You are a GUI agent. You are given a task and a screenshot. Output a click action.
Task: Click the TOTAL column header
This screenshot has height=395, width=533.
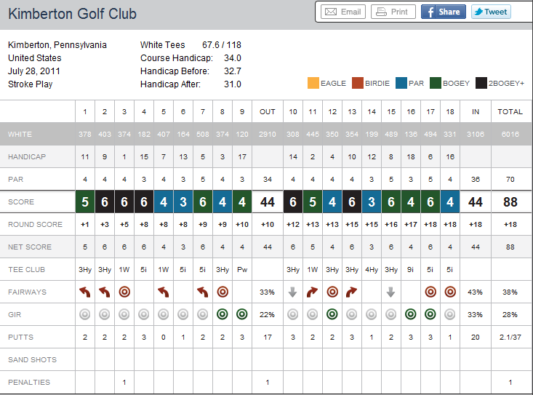coord(510,111)
